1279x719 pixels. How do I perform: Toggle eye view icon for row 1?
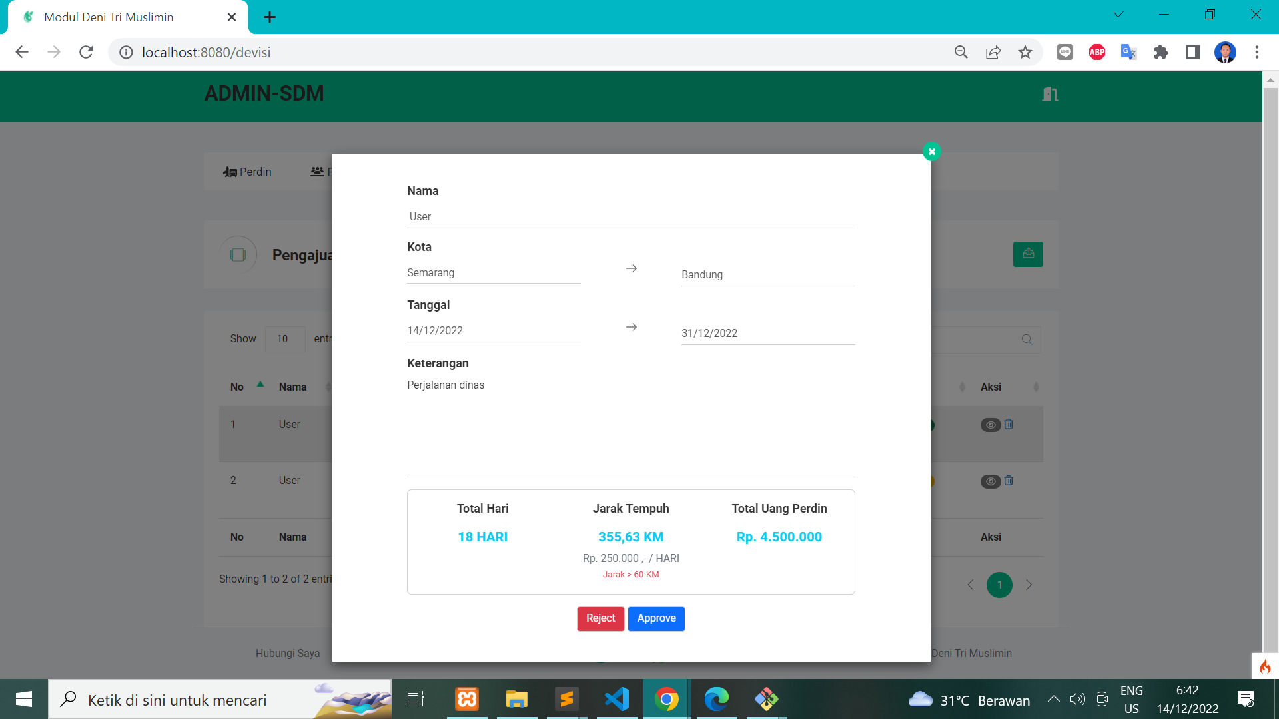pyautogui.click(x=990, y=425)
